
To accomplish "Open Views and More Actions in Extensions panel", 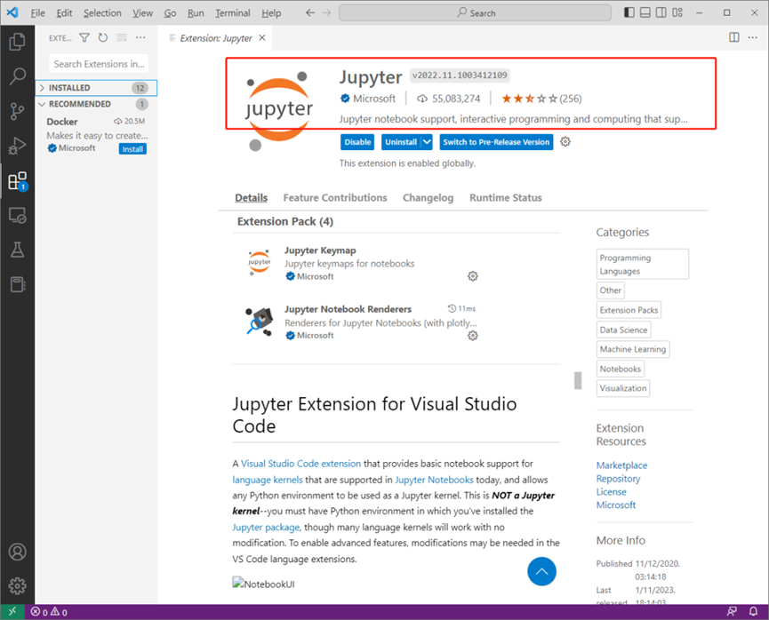I will point(140,37).
